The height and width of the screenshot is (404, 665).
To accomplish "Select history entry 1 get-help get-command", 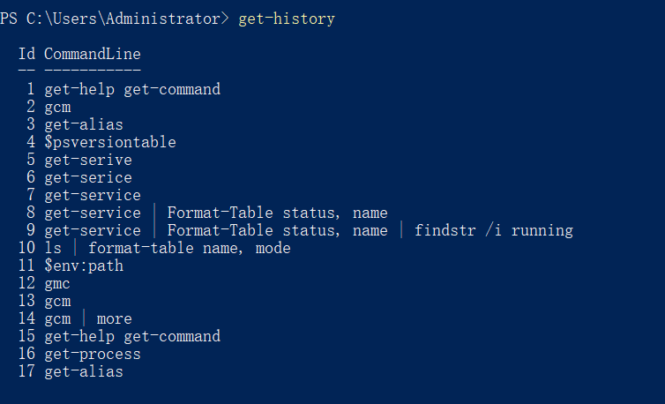I will coord(132,89).
